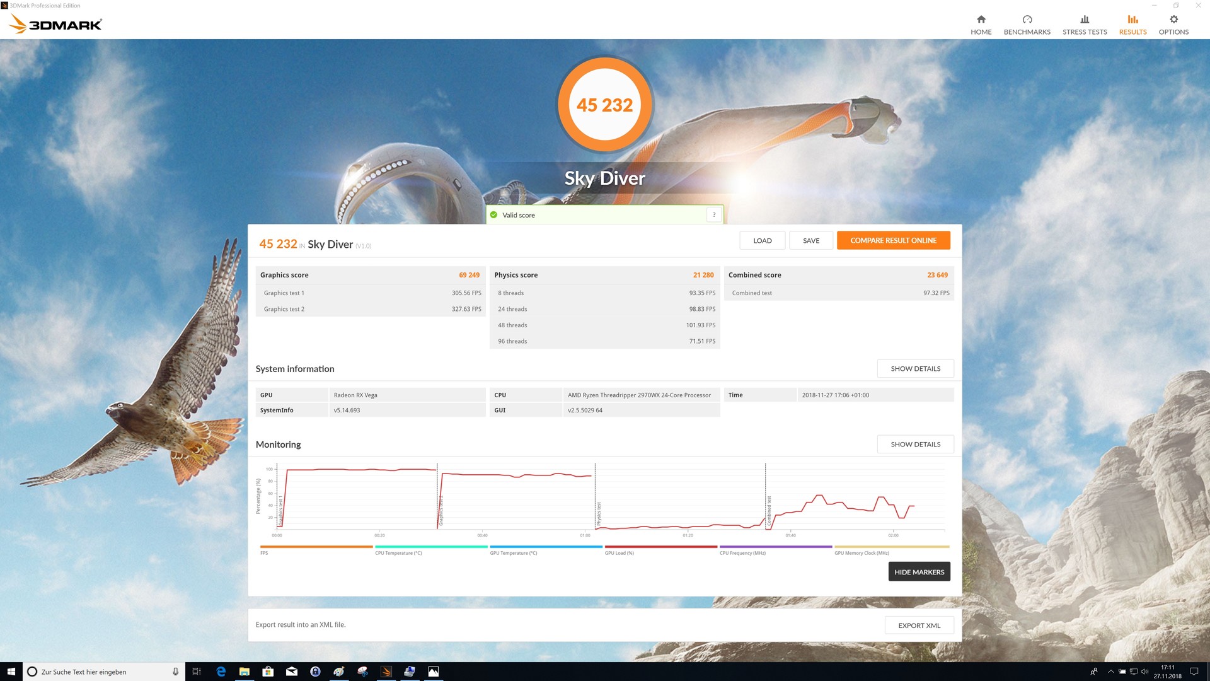The width and height of the screenshot is (1210, 681).
Task: Select the 48 threads row
Action: (x=604, y=325)
